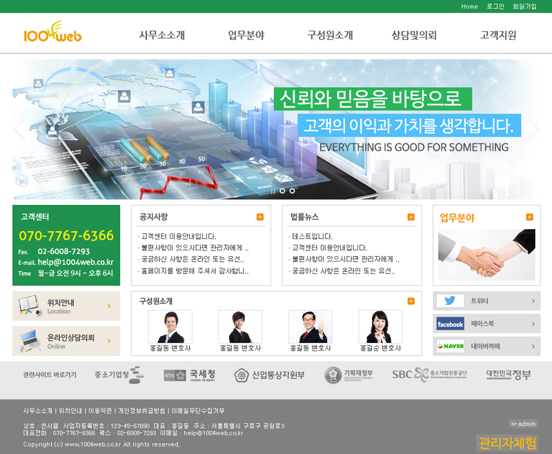The width and height of the screenshot is (552, 454).
Task: Click the 온라인상담의뢰 Online button
Action: 66,341
